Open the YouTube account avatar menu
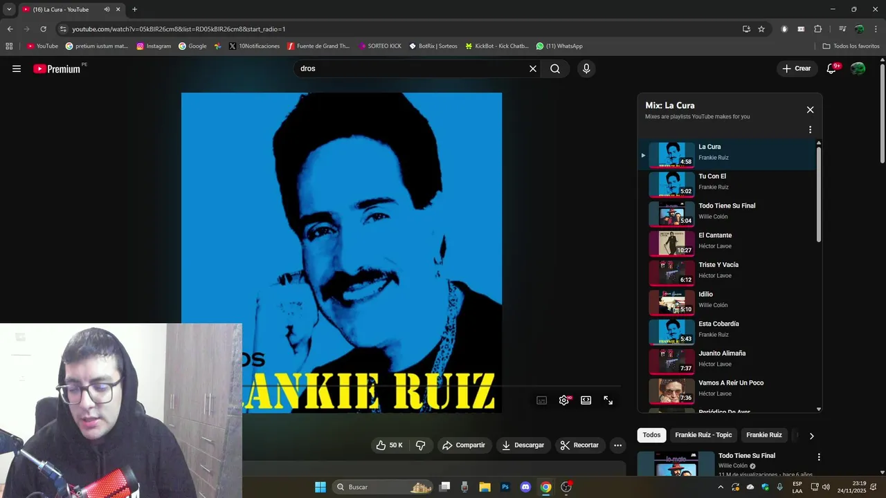886x498 pixels. pos(858,68)
